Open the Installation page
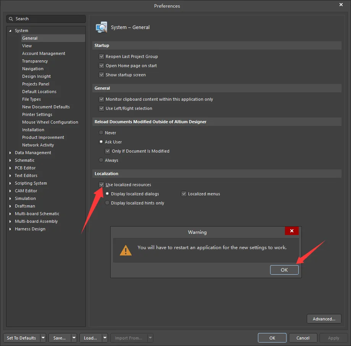 click(x=33, y=130)
